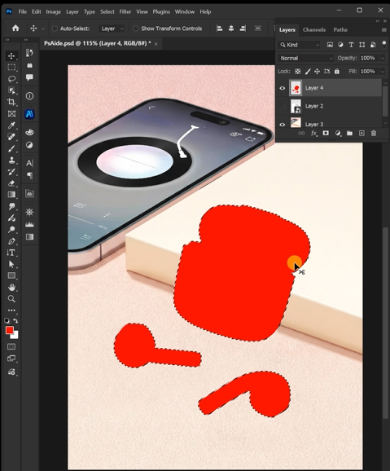This screenshot has width=390, height=471.
Task: Open the Plugins menu
Action: (161, 11)
